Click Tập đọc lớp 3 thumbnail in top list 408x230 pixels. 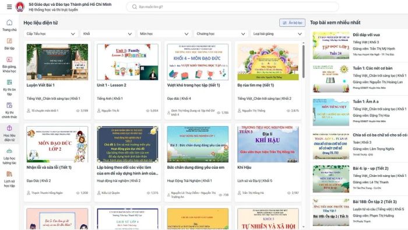point(331,46)
